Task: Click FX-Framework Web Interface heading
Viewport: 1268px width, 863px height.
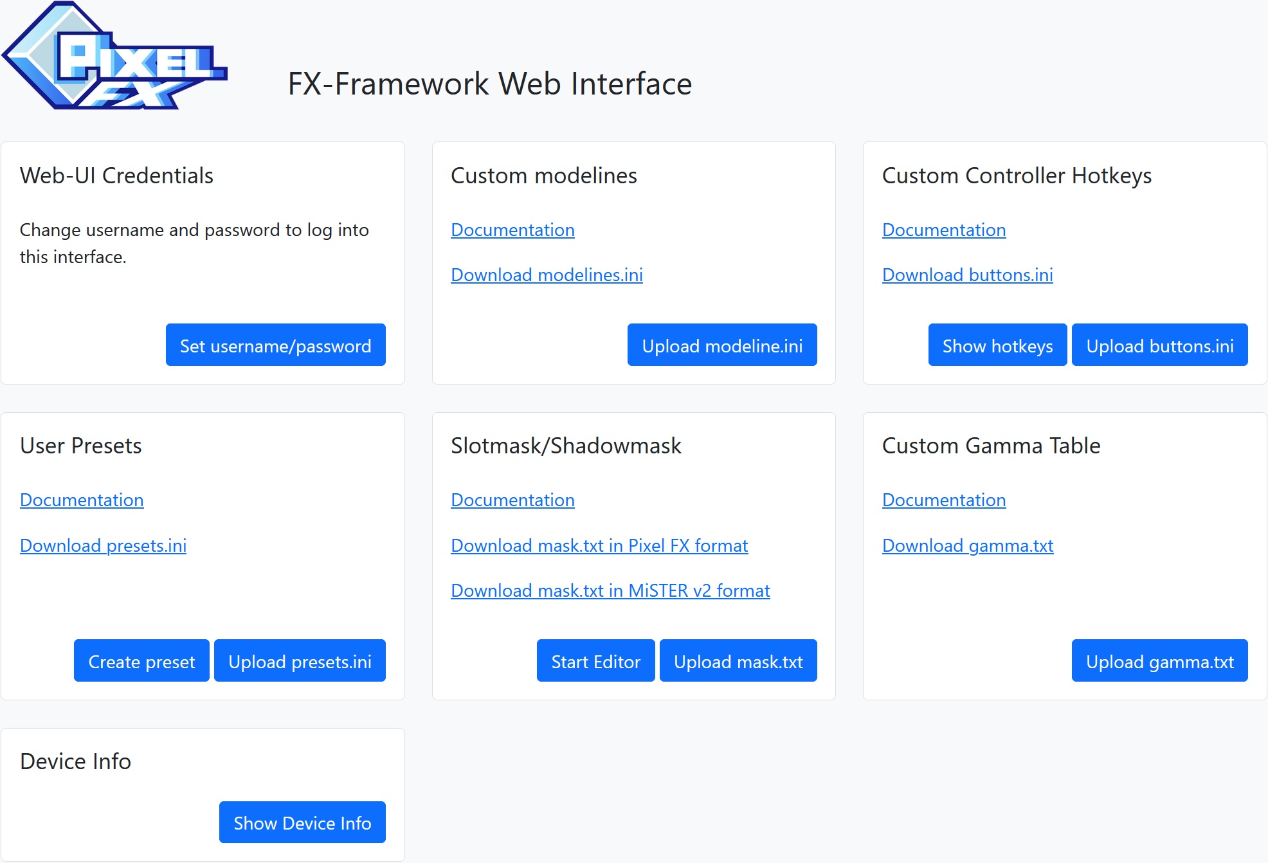Action: coord(490,84)
